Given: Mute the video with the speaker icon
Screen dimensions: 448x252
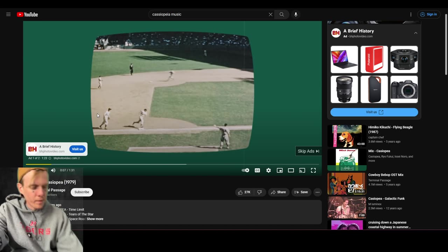Looking at the screenshot, I should pos(53,170).
